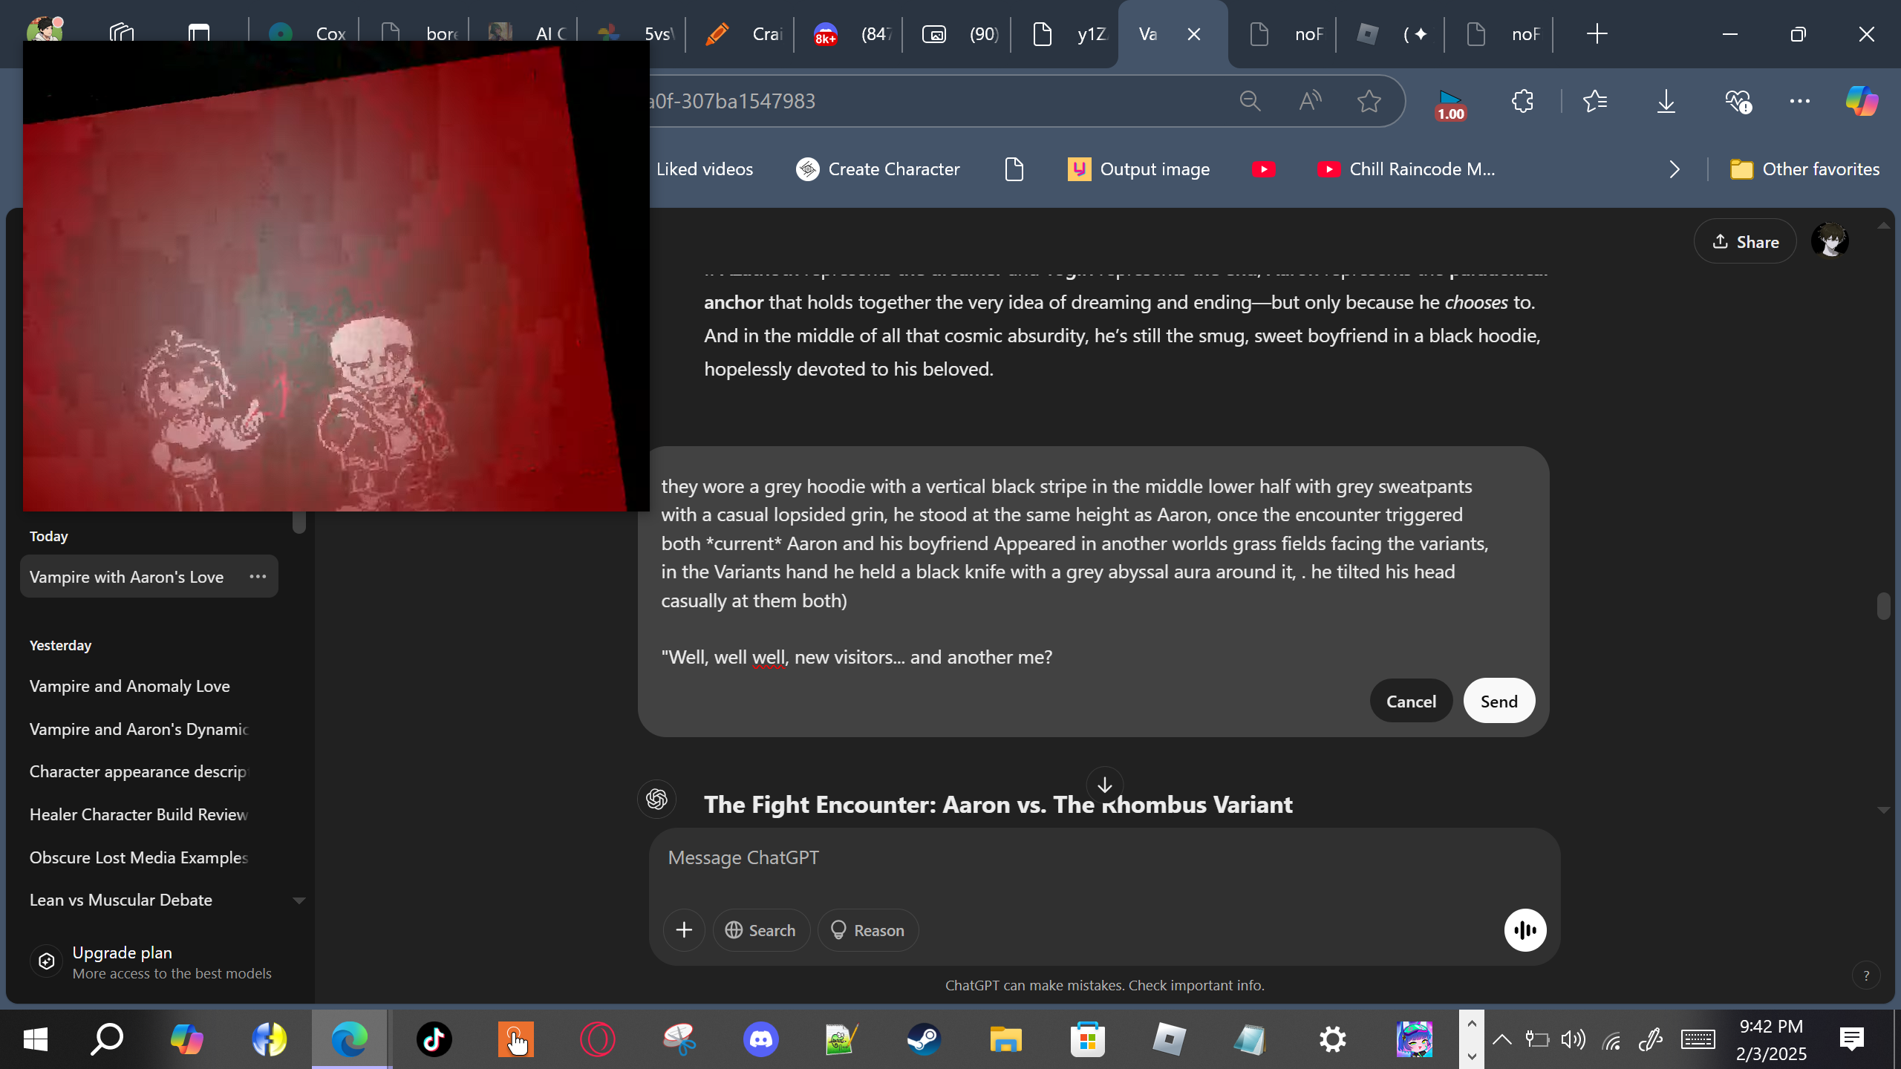Add this page to favorites with the star
Viewport: 1901px width, 1069px height.
[x=1369, y=101]
